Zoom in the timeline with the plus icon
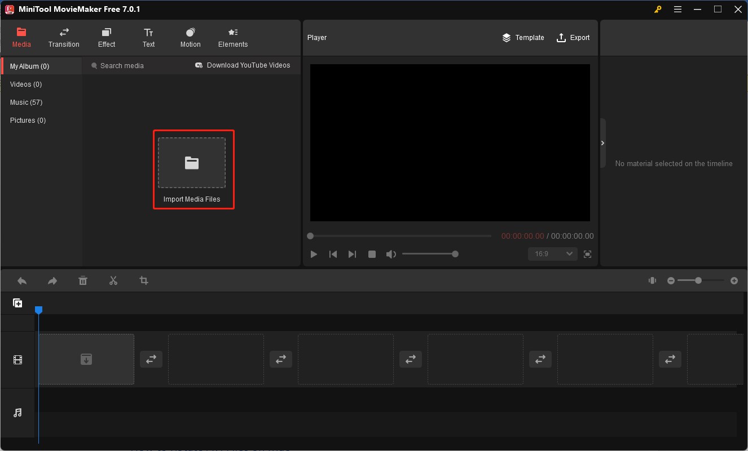This screenshot has height=451, width=748. (x=735, y=280)
